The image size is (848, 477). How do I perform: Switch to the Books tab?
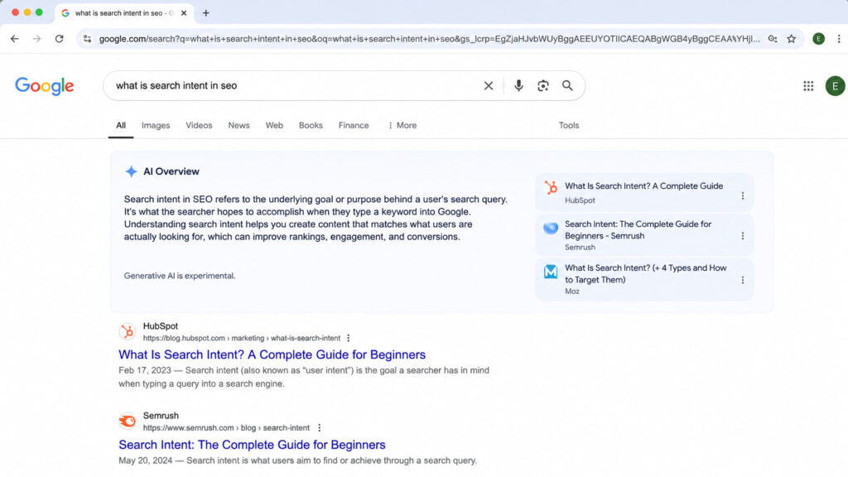[x=311, y=126]
